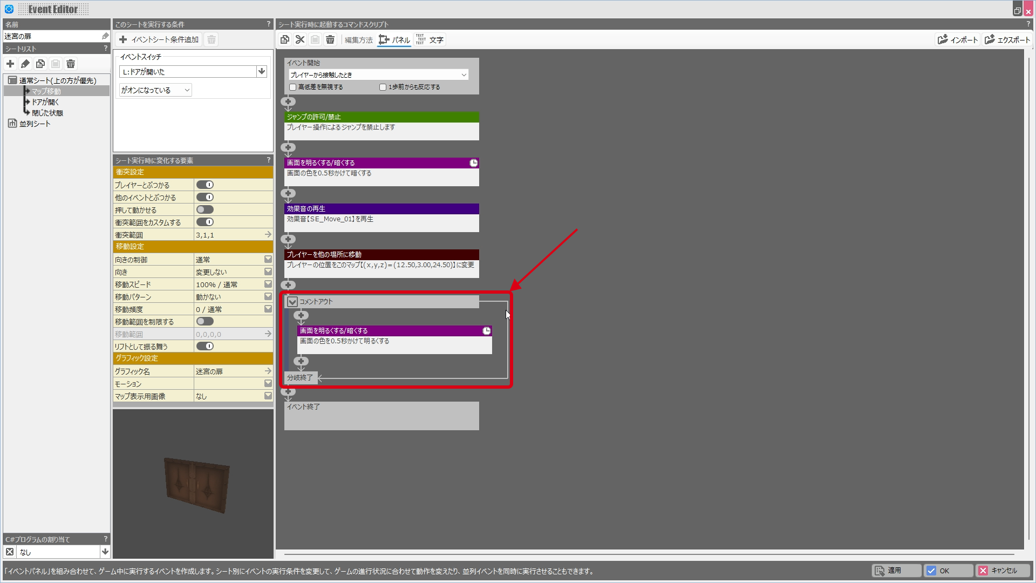Toggle 移動範囲を制限する switch
The height and width of the screenshot is (583, 1036).
pos(205,321)
